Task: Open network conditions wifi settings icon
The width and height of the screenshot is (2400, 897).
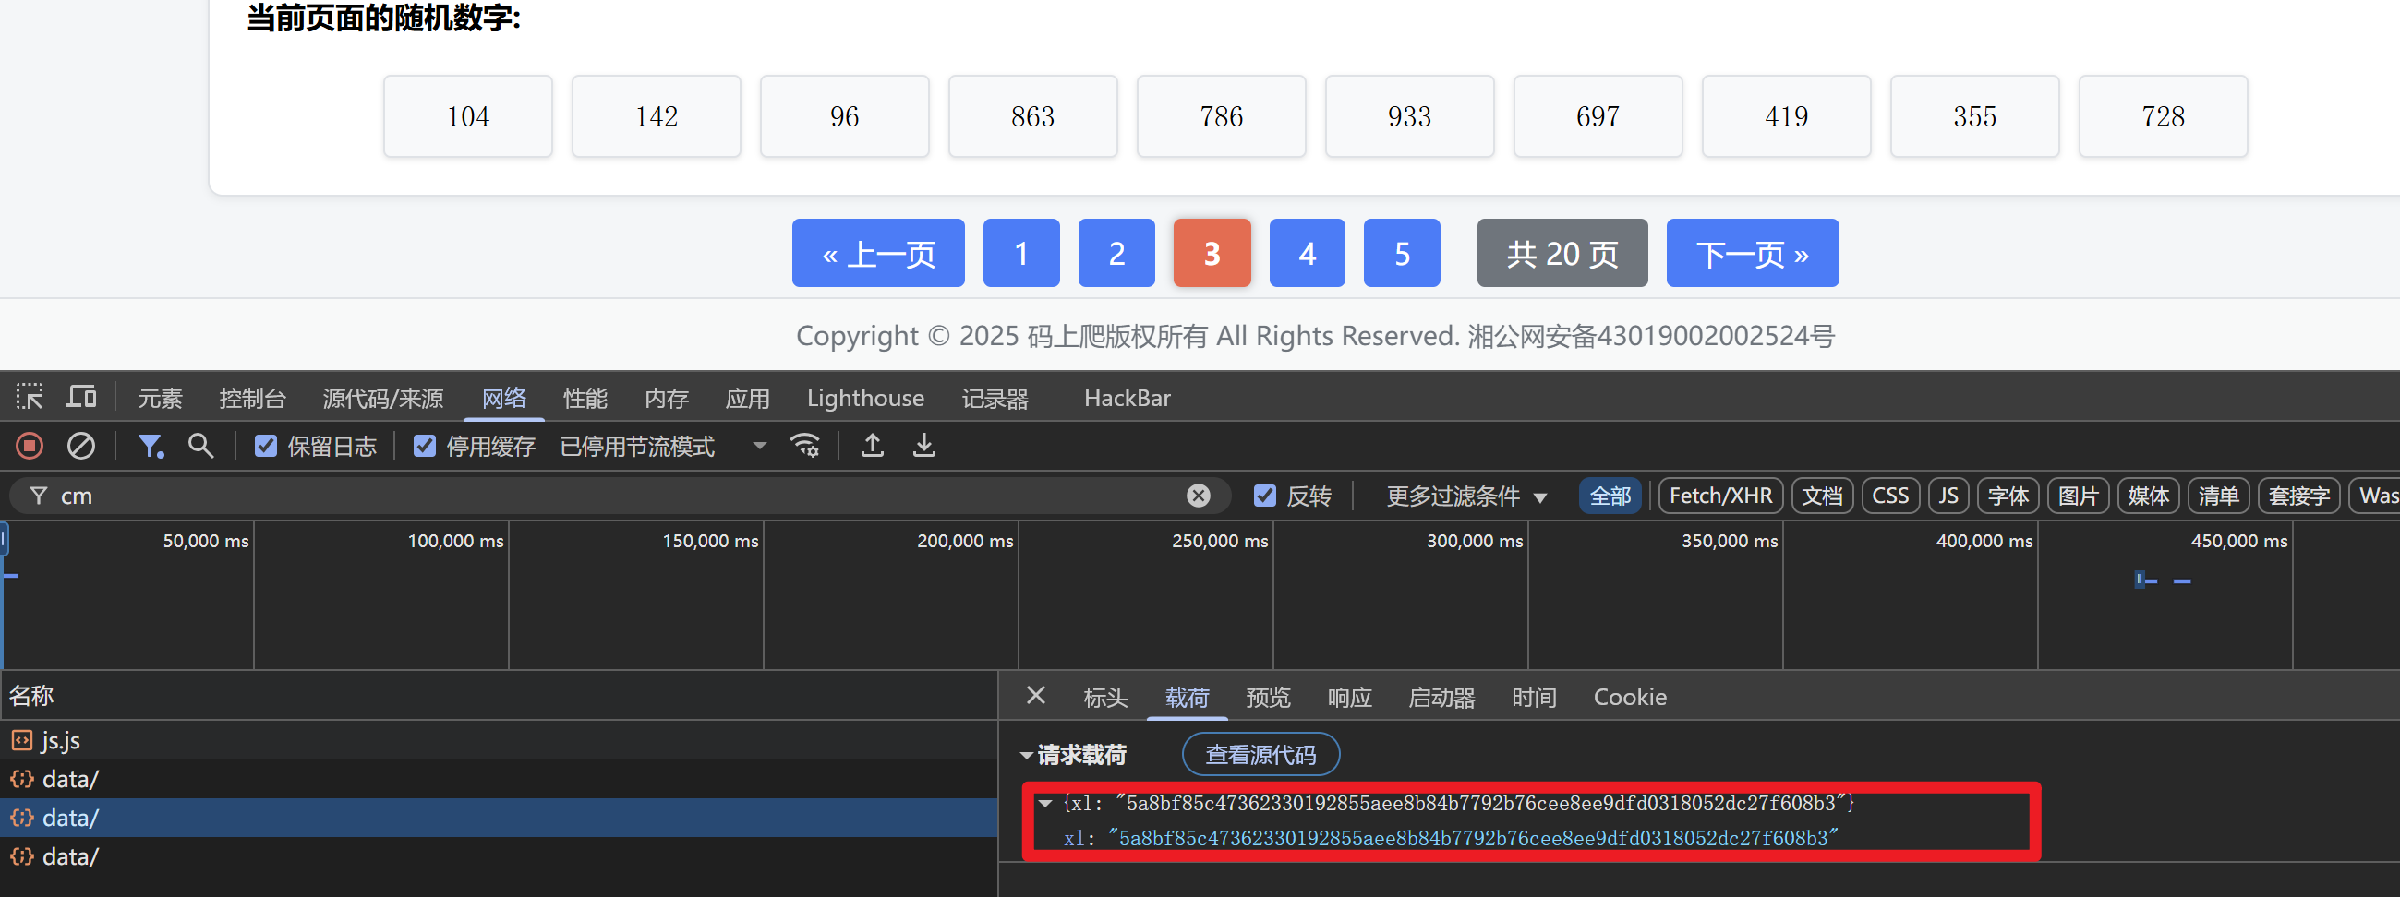Action: (805, 446)
